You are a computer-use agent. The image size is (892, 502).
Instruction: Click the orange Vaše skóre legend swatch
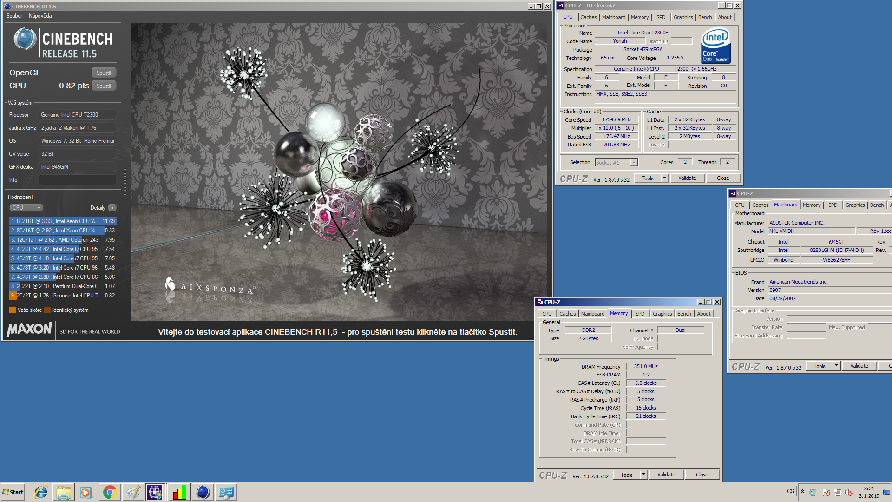(x=13, y=310)
